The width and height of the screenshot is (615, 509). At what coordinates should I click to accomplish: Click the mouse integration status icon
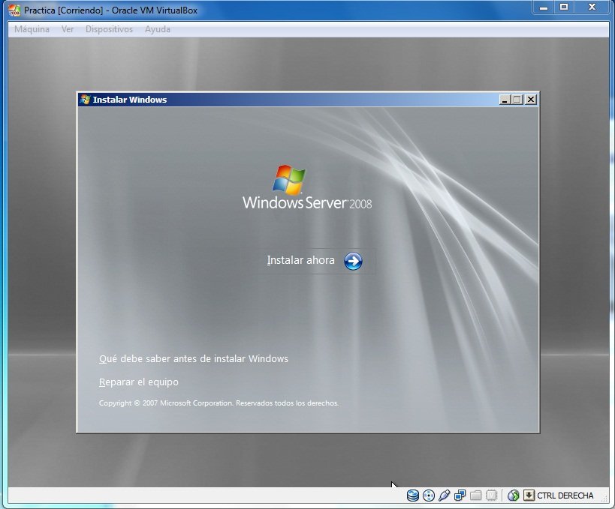click(x=514, y=496)
